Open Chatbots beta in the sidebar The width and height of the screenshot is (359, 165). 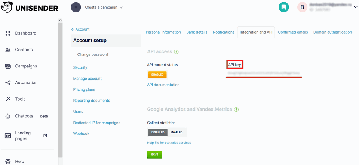[x=31, y=116]
